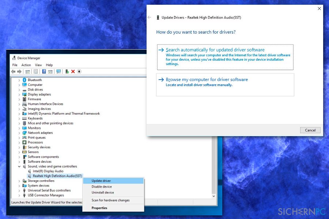Expand the Software devices node chevron

point(19,162)
